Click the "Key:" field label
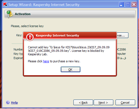Image resolution: width=139 pixels, height=109 pixels. [19, 35]
